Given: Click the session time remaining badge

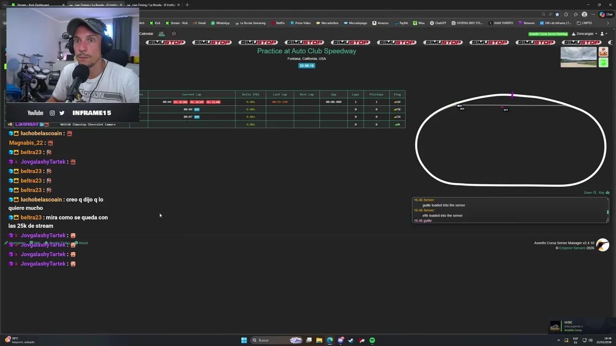Looking at the screenshot, I should (x=307, y=66).
